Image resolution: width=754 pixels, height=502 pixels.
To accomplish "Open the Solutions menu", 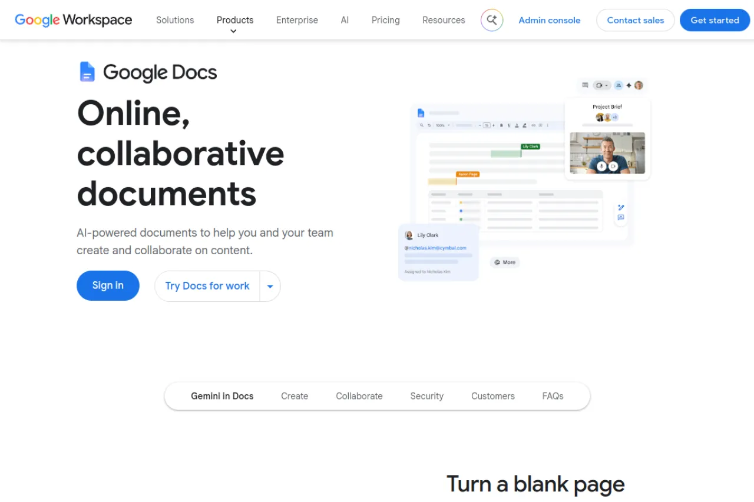I will 175,20.
